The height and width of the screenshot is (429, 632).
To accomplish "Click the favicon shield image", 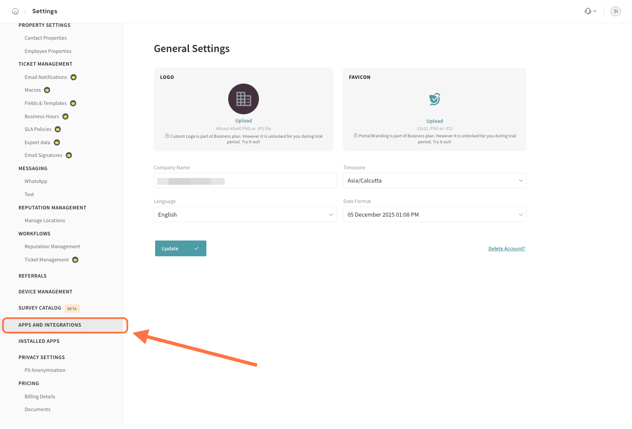I will click(434, 99).
